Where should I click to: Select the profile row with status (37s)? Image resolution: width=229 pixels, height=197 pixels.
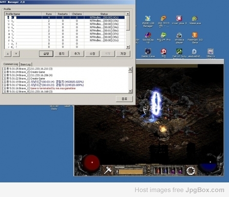65,34
